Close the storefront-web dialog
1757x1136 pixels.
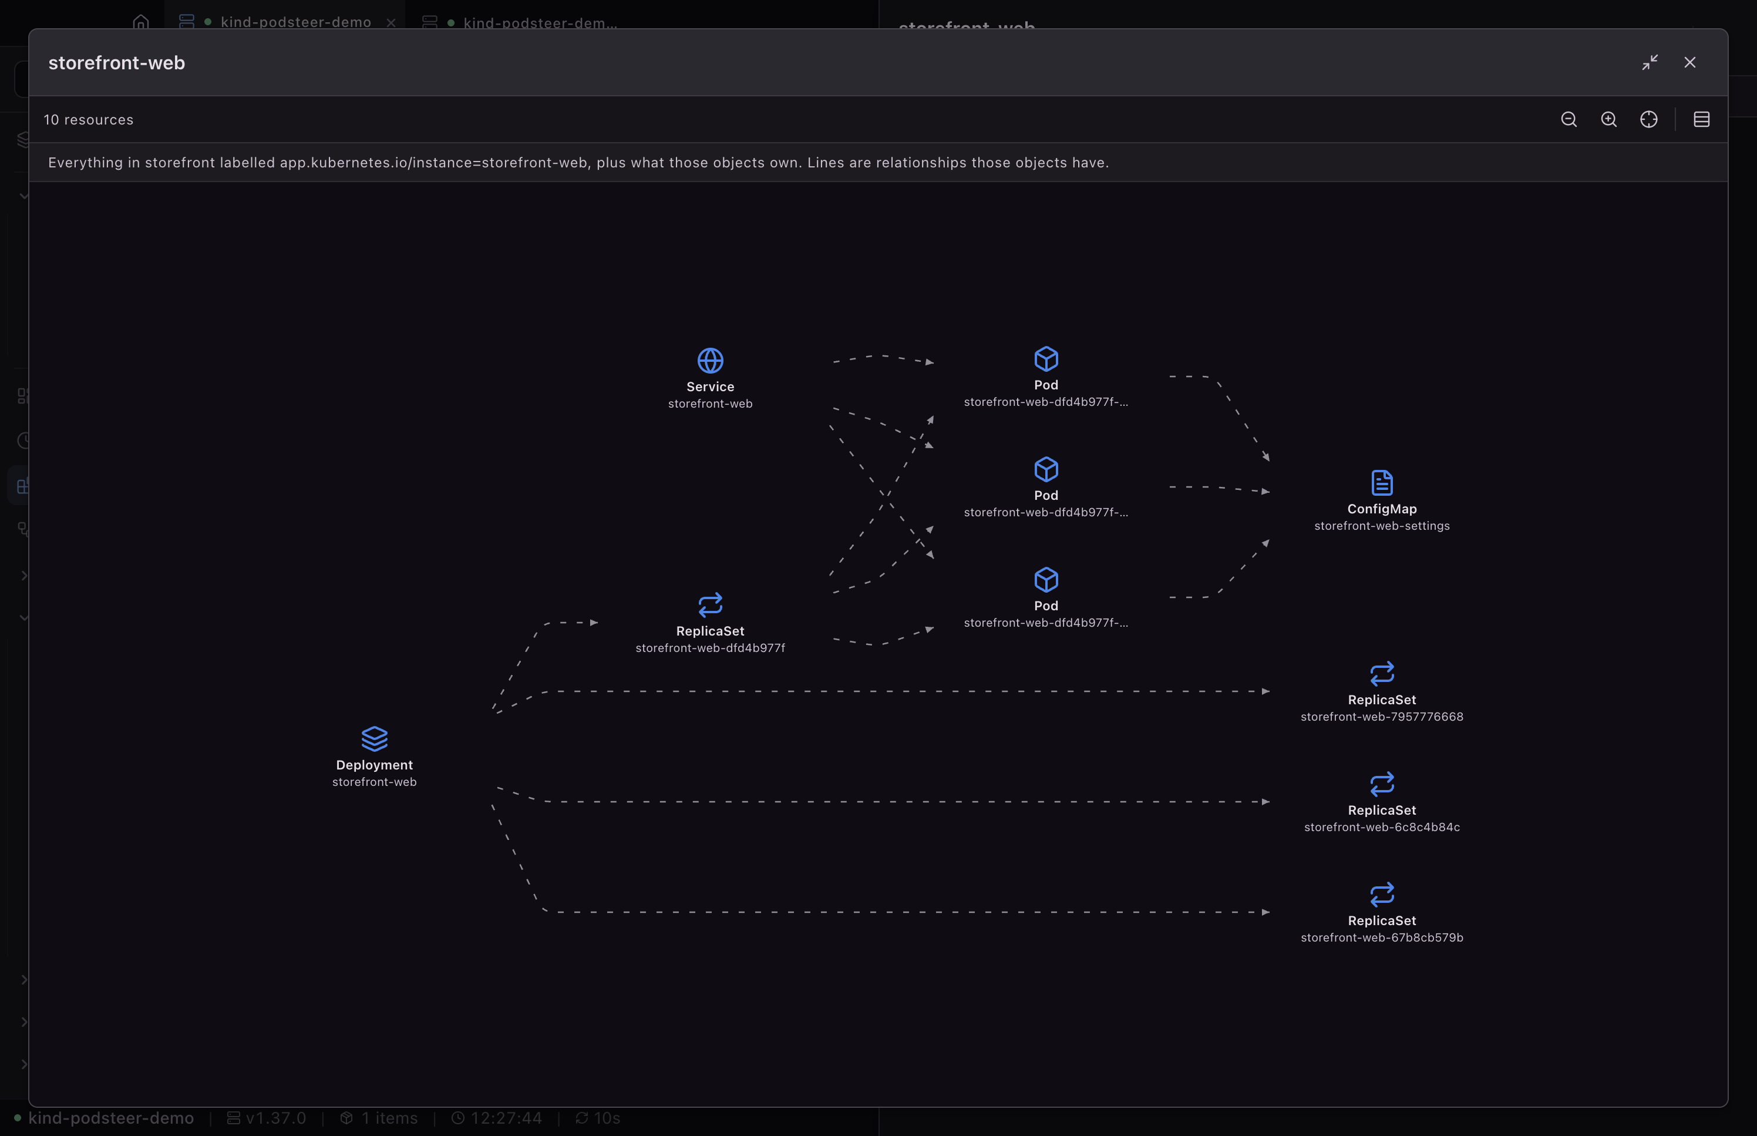coord(1690,63)
